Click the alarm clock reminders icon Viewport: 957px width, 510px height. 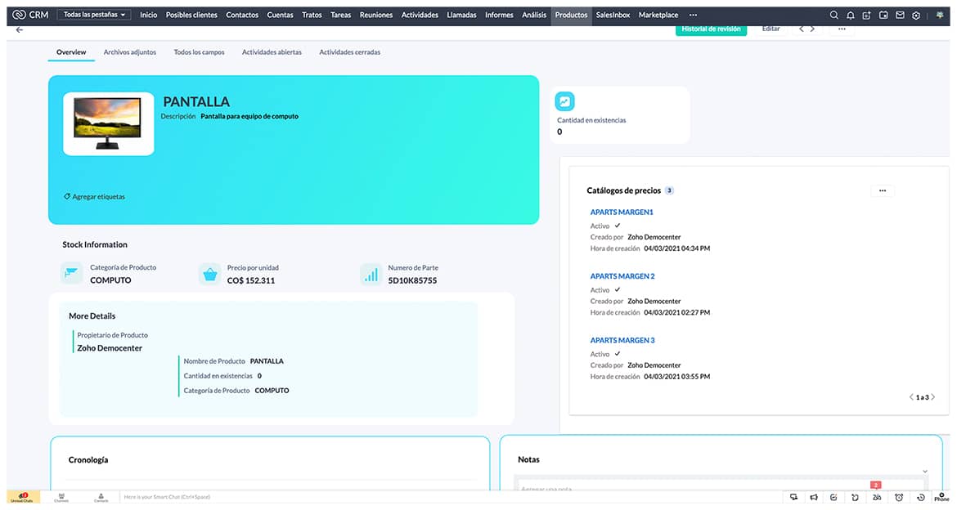pyautogui.click(x=899, y=497)
